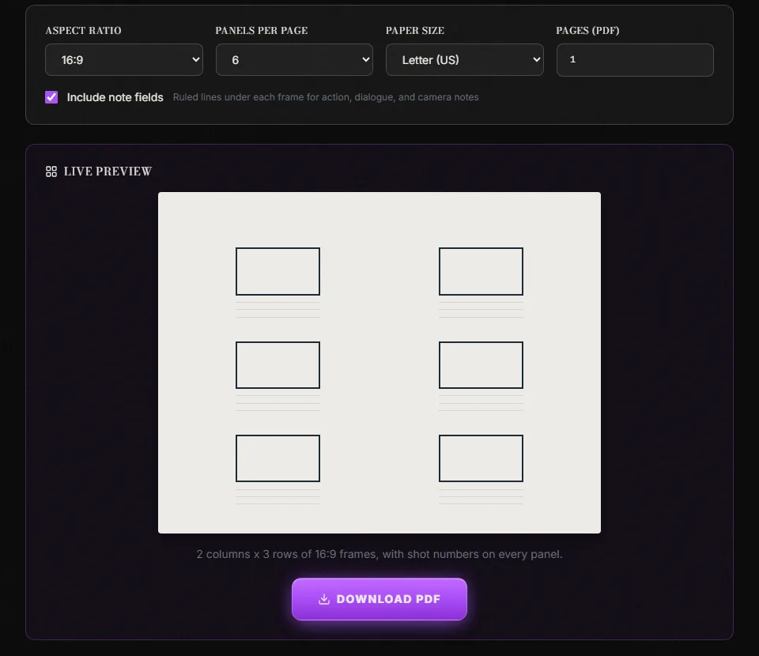Click the download arrow icon in button
The width and height of the screenshot is (759, 656).
324,599
